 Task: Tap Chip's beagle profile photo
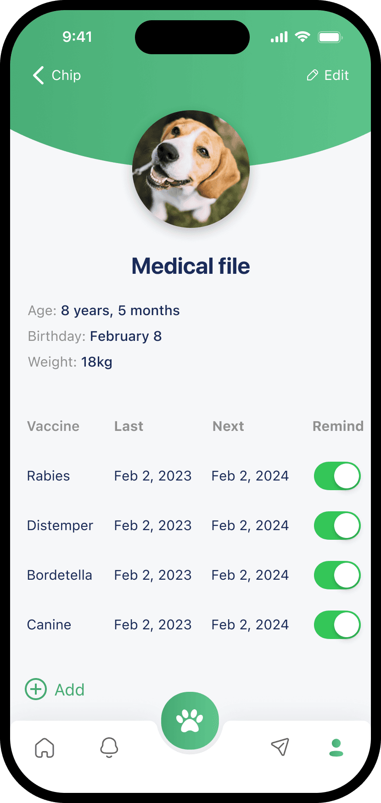pos(191,169)
